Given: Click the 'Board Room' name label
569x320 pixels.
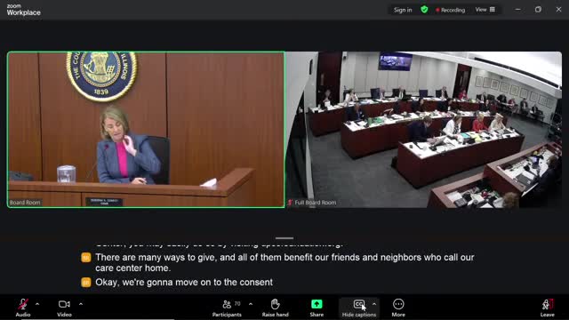Looking at the screenshot, I should (25, 203).
